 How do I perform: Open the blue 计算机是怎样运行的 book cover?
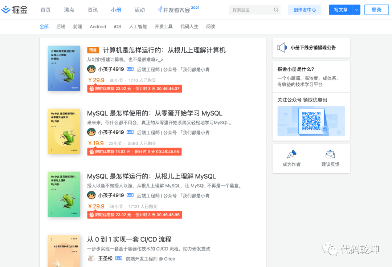pyautogui.click(x=64, y=68)
